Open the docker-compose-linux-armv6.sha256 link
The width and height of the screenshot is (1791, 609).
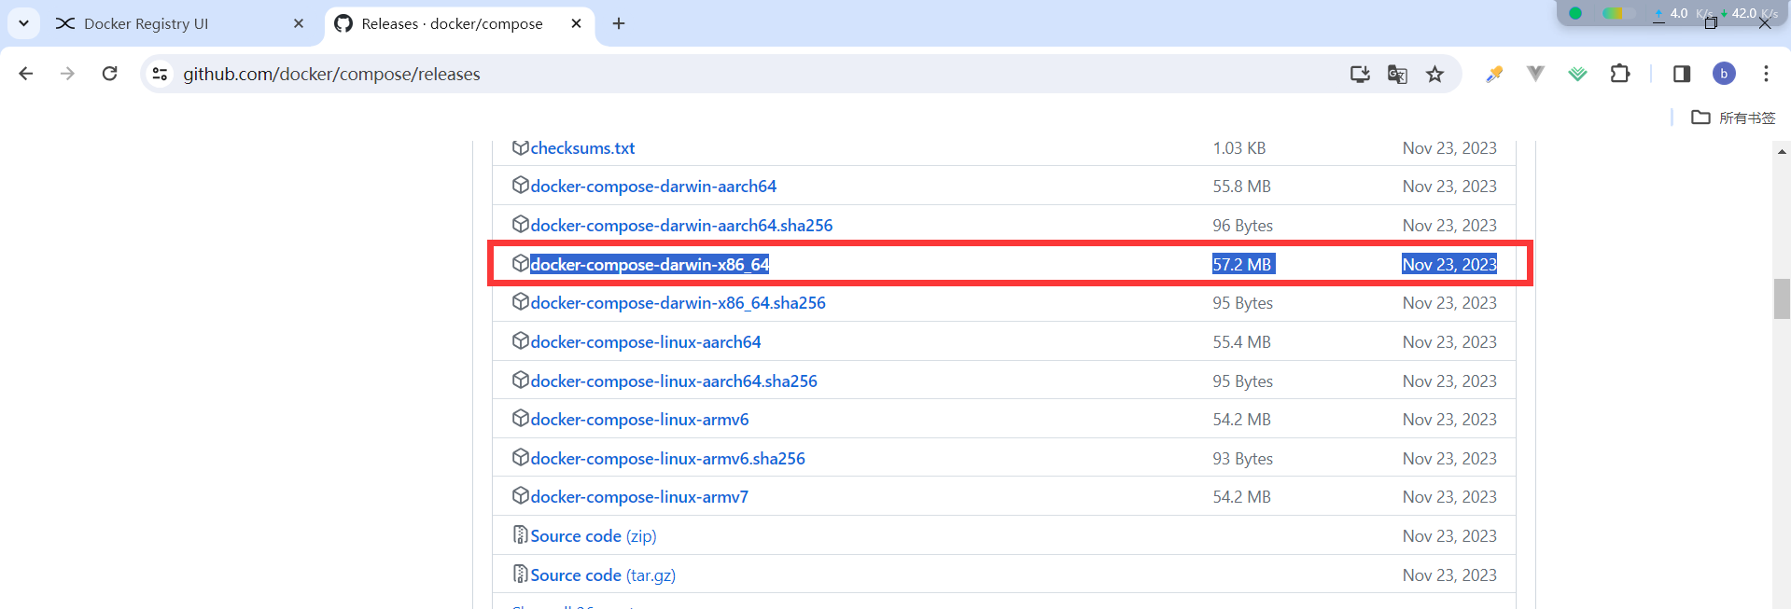point(667,459)
